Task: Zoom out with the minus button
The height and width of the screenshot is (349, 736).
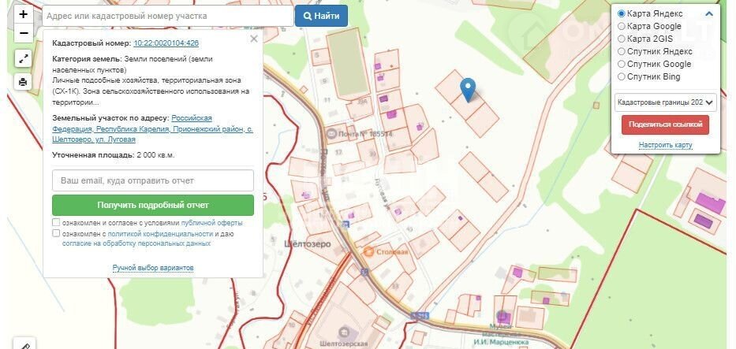Action: click(23, 33)
